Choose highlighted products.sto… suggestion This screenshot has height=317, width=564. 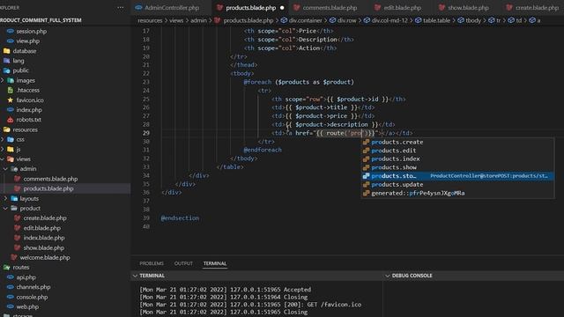(457, 176)
